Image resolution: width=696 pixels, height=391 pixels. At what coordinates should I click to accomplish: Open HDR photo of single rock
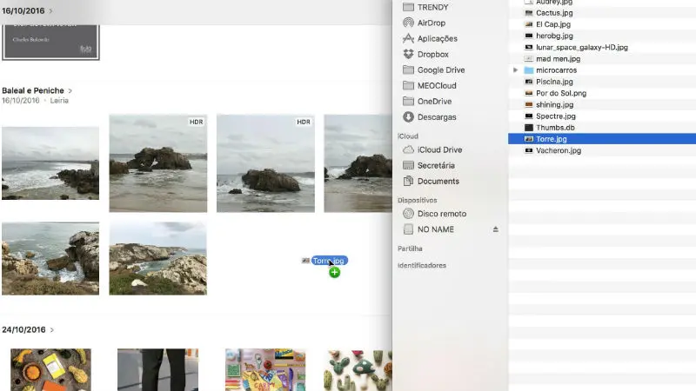[265, 163]
